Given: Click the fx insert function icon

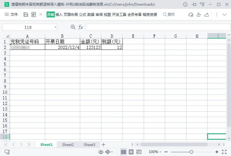Looking at the screenshot, I should click(x=81, y=27).
